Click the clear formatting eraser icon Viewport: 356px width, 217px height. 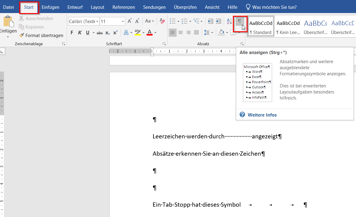(x=162, y=21)
